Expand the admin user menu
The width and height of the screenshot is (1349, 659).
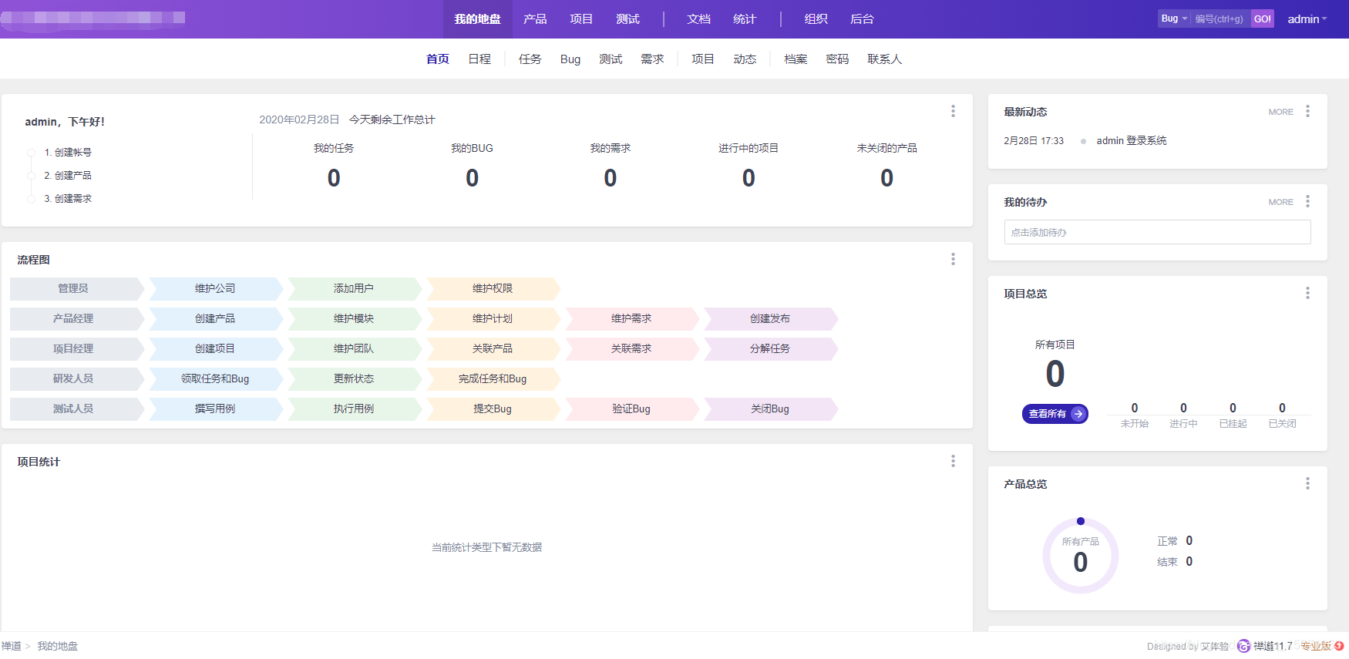pos(1307,18)
